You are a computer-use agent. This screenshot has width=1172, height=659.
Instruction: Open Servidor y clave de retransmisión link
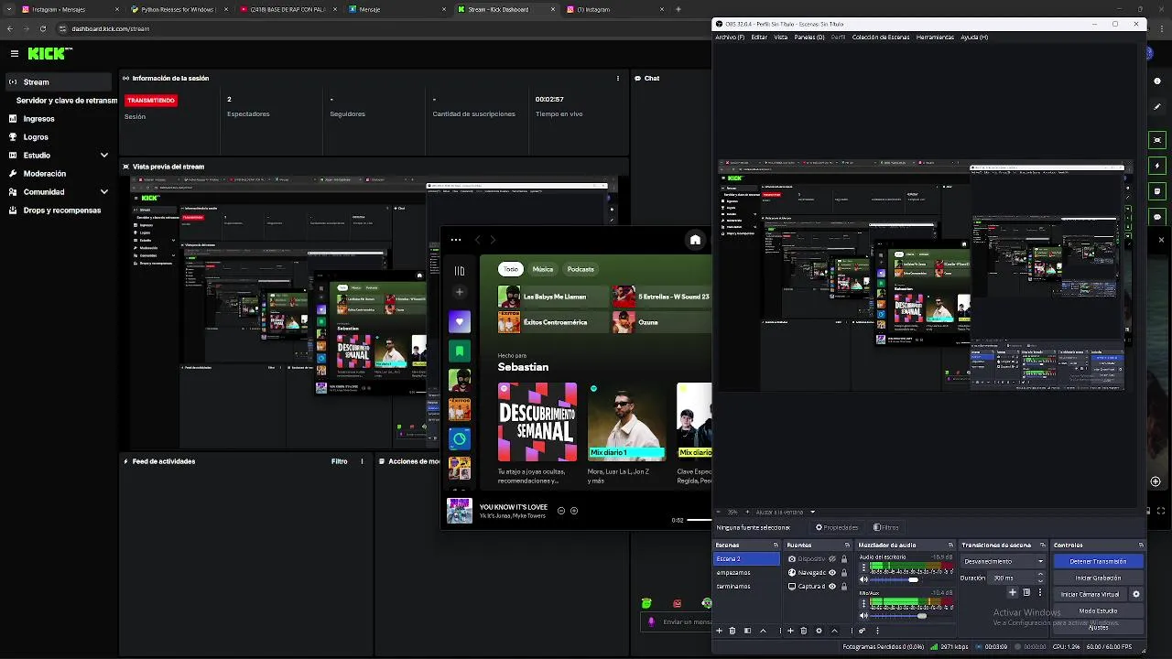tap(67, 101)
